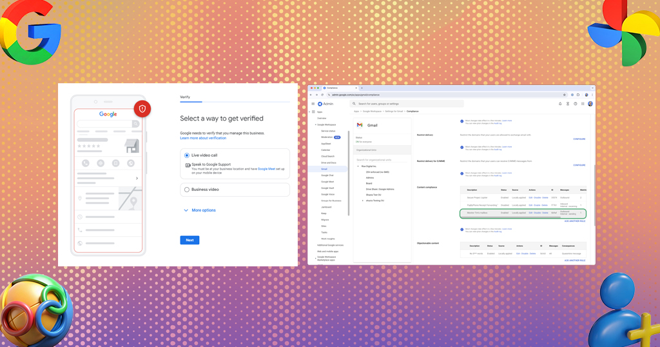Select the Live video call option
Screen dimensions: 660x347
click(x=187, y=155)
